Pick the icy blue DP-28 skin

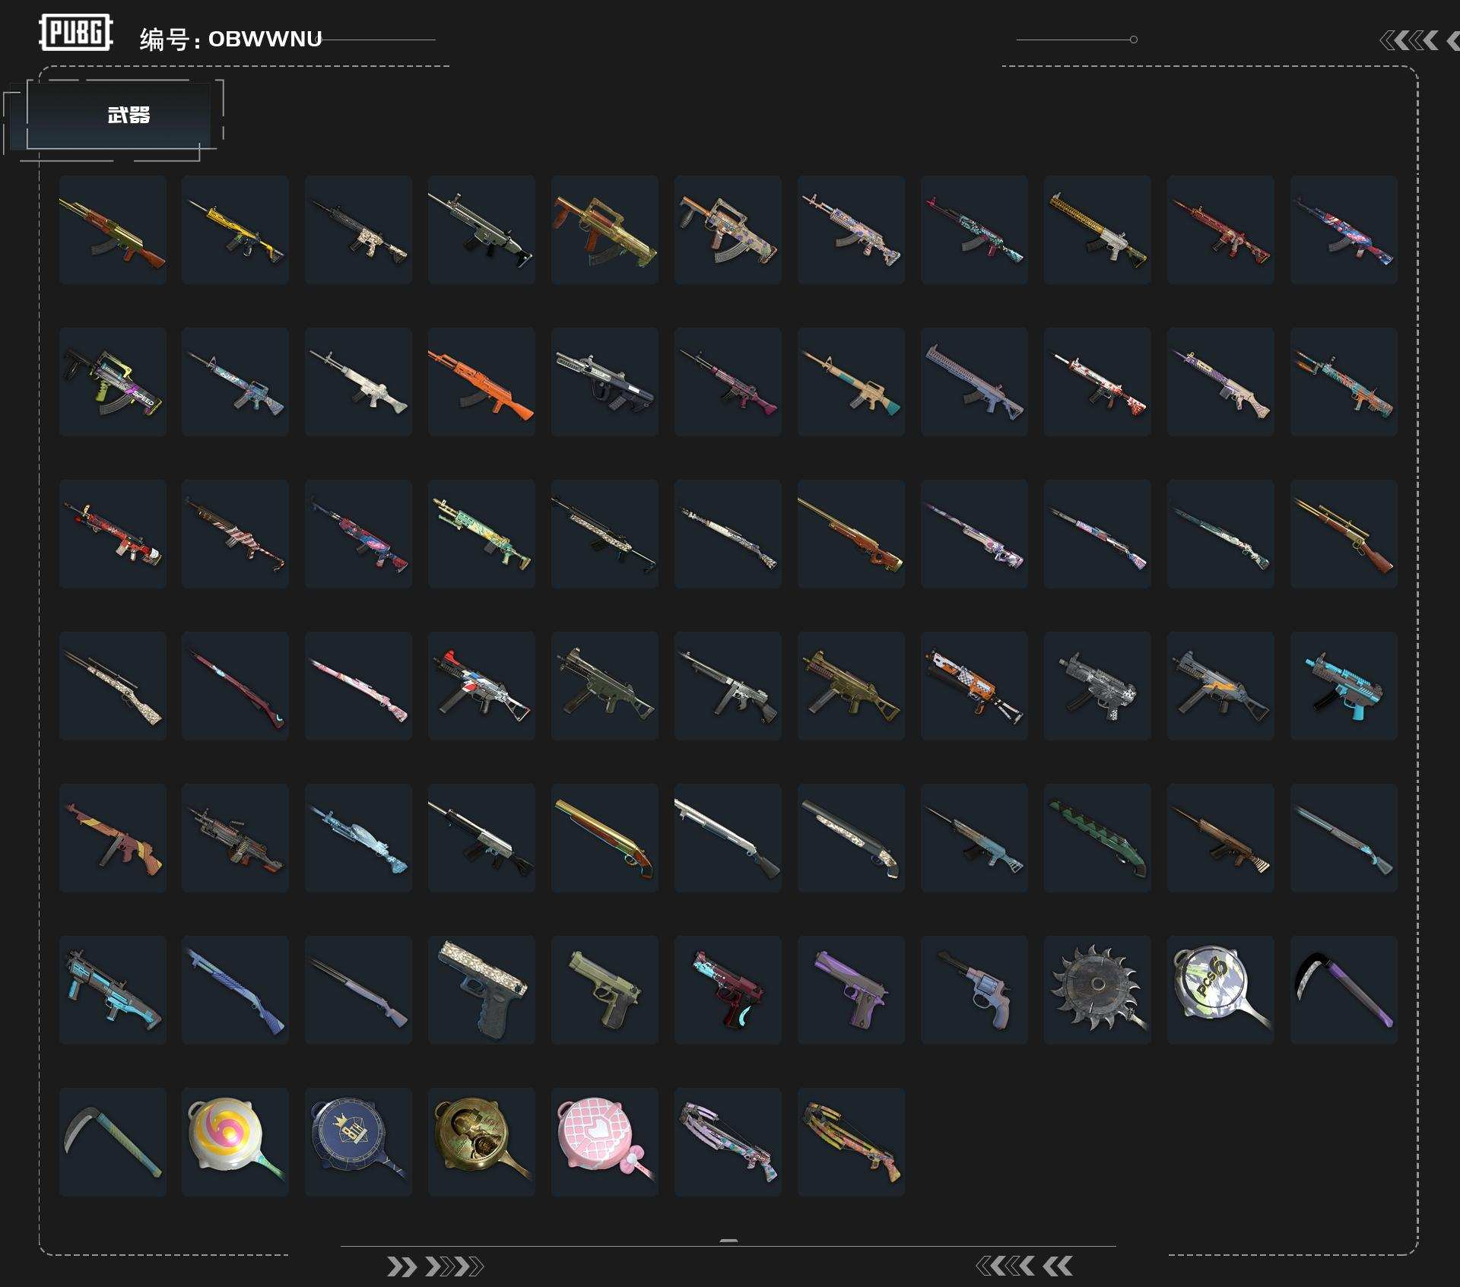tap(358, 838)
